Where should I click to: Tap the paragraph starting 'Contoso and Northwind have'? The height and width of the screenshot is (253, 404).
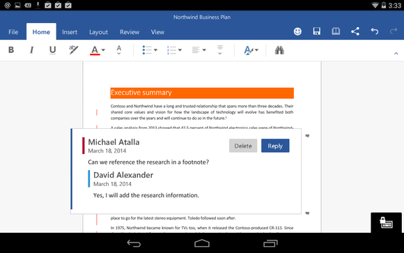[202, 112]
